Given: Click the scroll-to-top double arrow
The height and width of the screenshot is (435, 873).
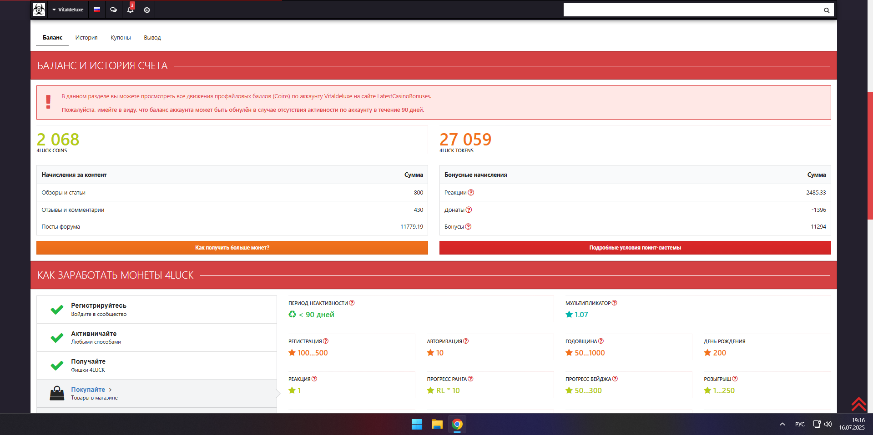Looking at the screenshot, I should (x=858, y=404).
